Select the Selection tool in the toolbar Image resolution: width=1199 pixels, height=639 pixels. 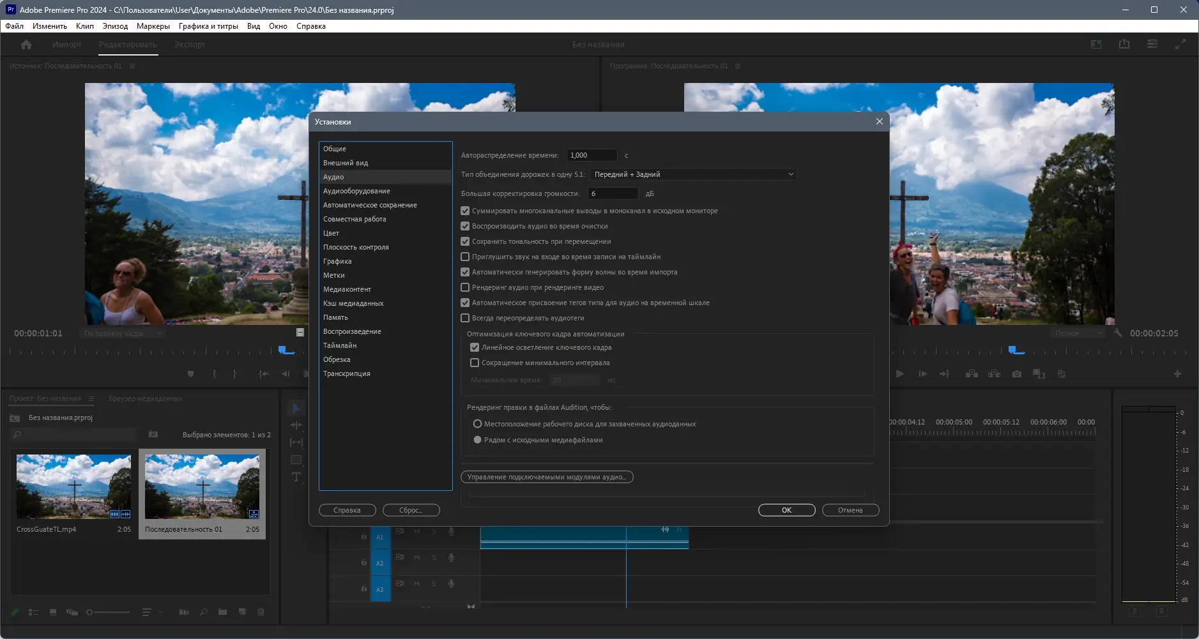point(296,409)
